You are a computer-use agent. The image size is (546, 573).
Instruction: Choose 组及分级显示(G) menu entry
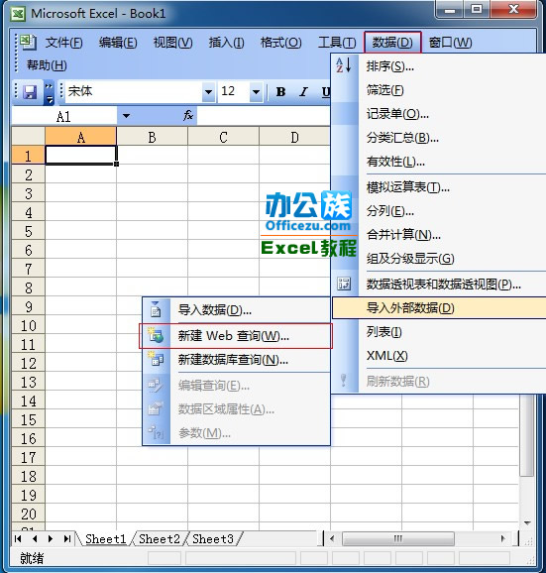[x=438, y=259]
